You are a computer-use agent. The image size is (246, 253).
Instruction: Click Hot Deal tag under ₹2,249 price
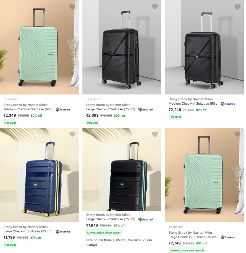(x=175, y=117)
